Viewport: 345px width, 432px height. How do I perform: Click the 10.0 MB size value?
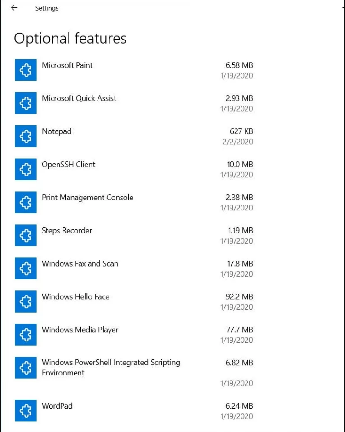click(240, 165)
